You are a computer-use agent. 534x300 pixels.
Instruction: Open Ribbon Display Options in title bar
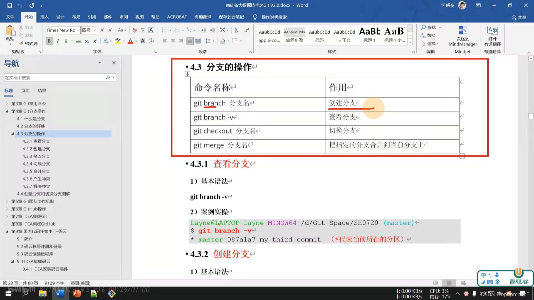[x=478, y=5]
